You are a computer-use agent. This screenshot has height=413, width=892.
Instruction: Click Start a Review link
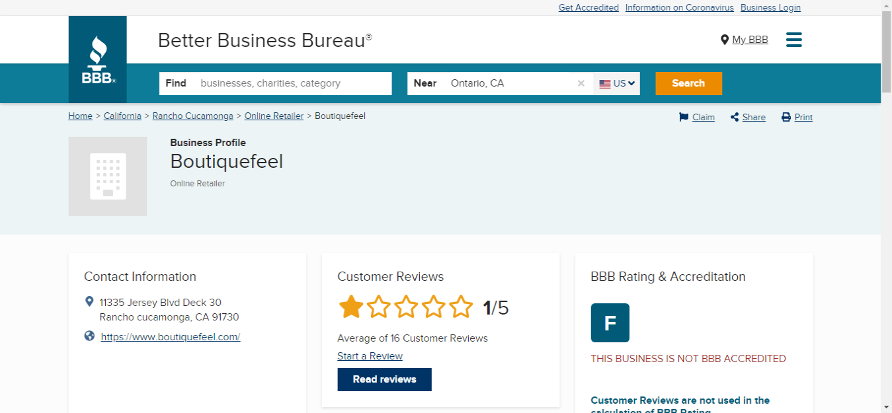point(370,356)
